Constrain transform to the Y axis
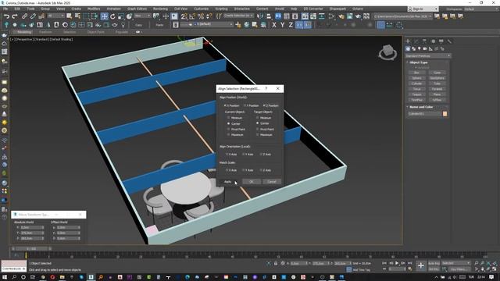Image resolution: width=500 pixels, height=281 pixels. 282,24
